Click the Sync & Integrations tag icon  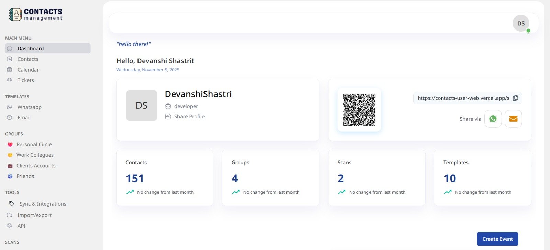point(11,204)
